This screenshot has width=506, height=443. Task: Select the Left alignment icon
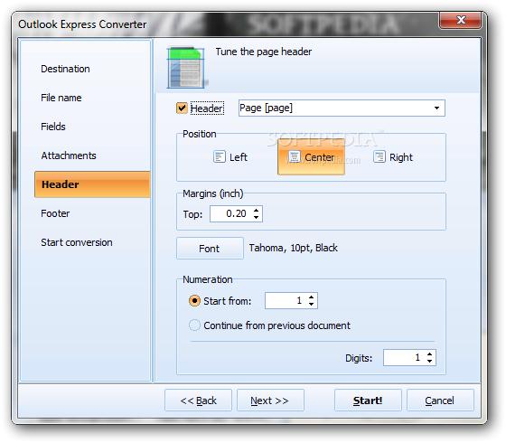(x=219, y=157)
